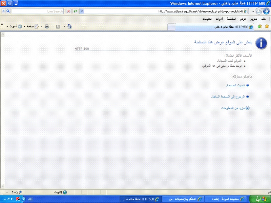
Task: Click the Add to Favorites plus icon
Action: (x=259, y=26)
